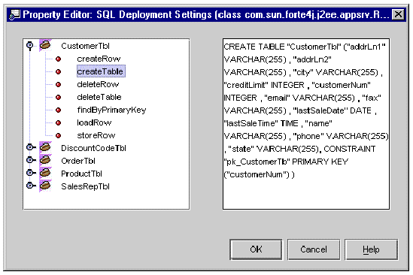Collapse the CustomerTbl tree node
Screen dimensions: 413x275
coord(30,45)
